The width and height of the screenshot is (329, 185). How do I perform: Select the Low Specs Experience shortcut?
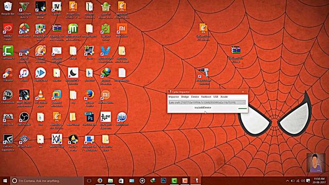105,120
